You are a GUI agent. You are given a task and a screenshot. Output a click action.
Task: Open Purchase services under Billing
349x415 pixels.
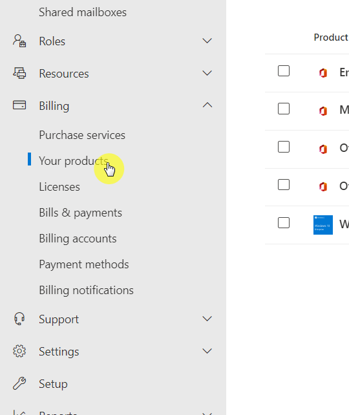(82, 135)
